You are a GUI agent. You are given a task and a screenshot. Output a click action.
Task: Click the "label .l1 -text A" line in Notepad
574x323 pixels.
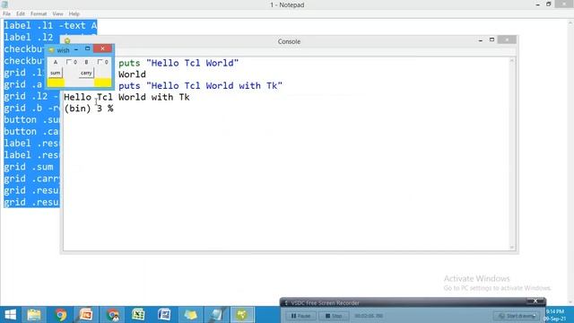tap(50, 26)
